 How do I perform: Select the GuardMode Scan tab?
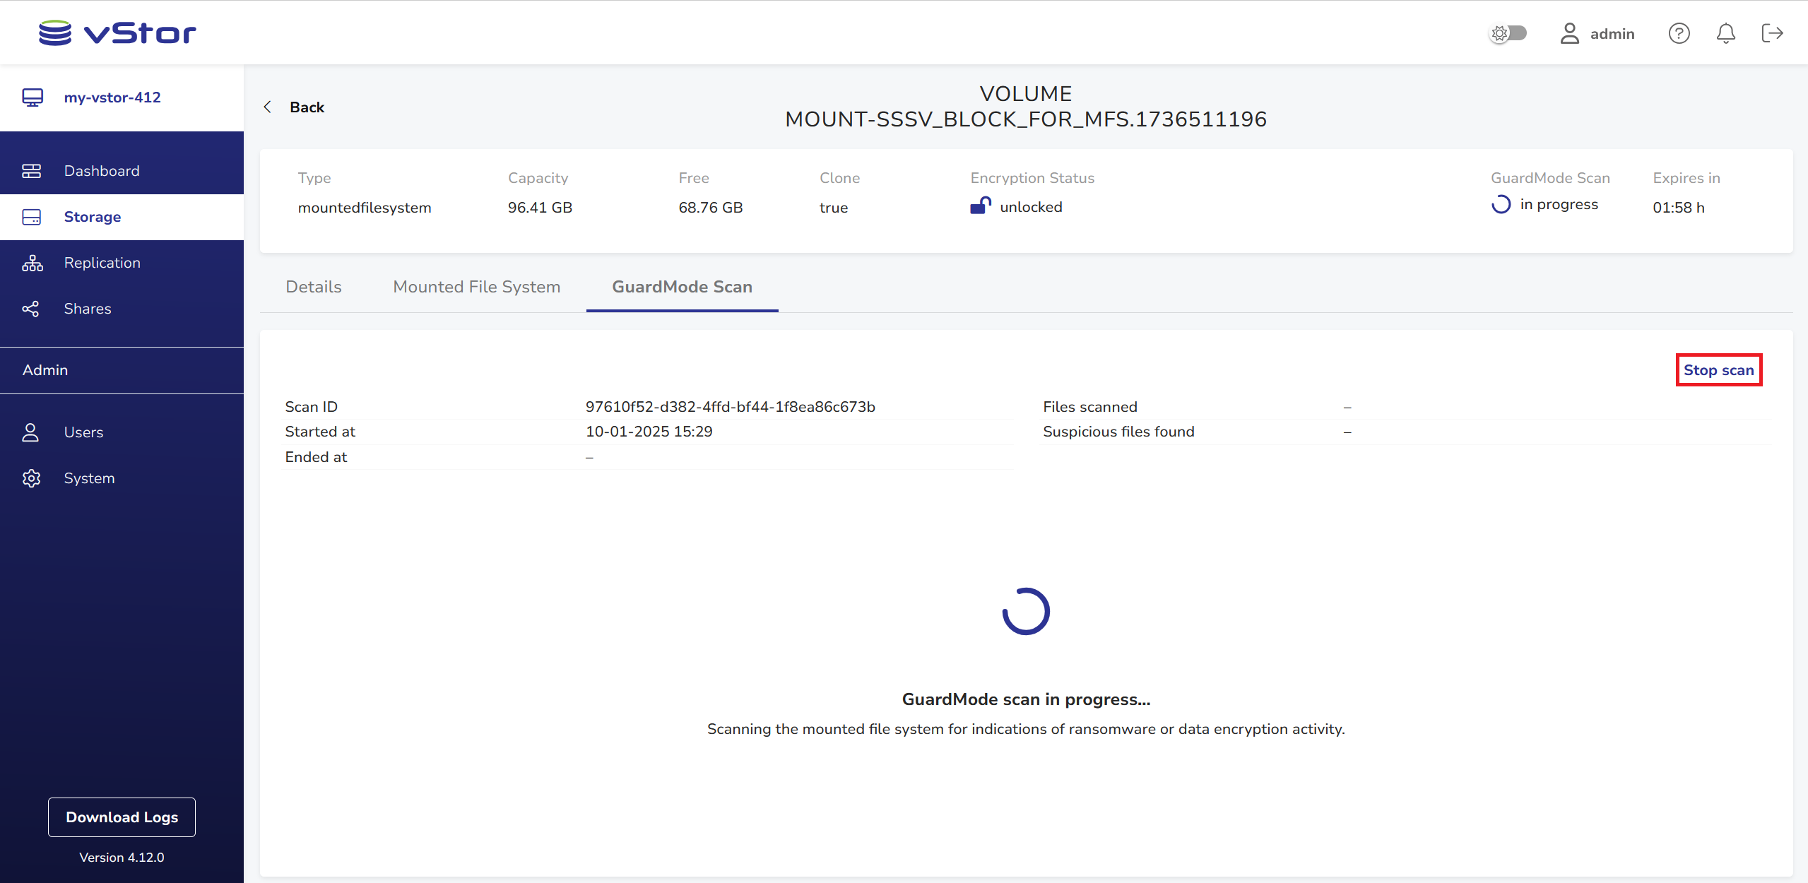click(682, 287)
